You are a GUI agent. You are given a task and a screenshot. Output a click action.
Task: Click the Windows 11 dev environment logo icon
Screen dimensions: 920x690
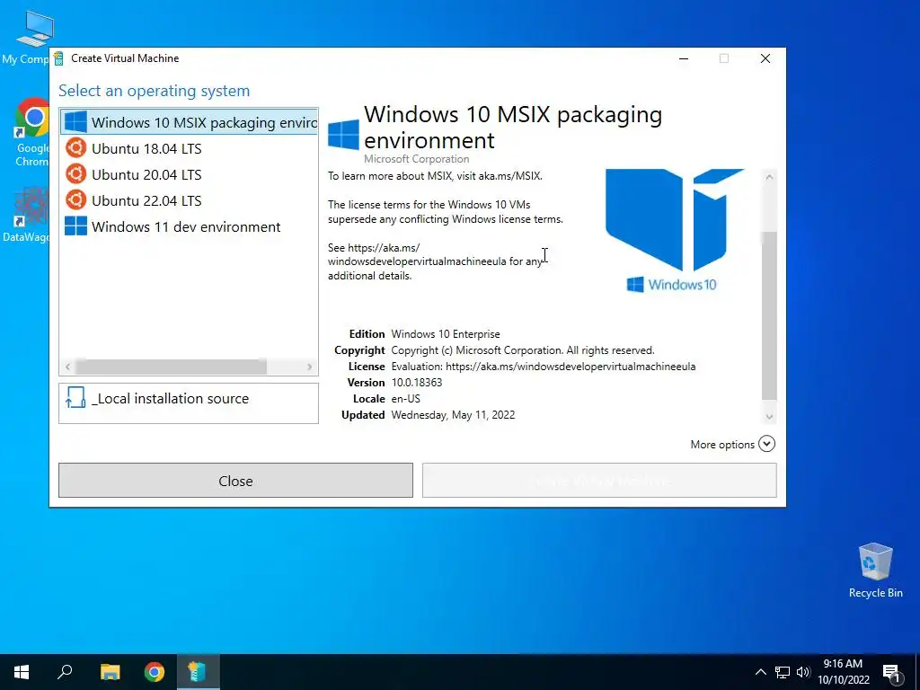(75, 226)
